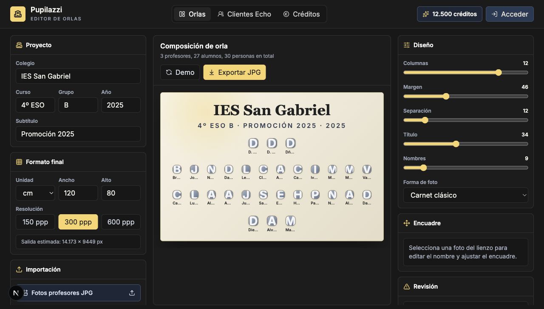The image size is (544, 309).
Task: Set resolution to 600 ppp
Action: pyautogui.click(x=121, y=222)
